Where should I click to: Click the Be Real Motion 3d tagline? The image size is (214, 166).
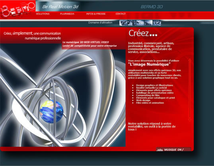pos(60,7)
